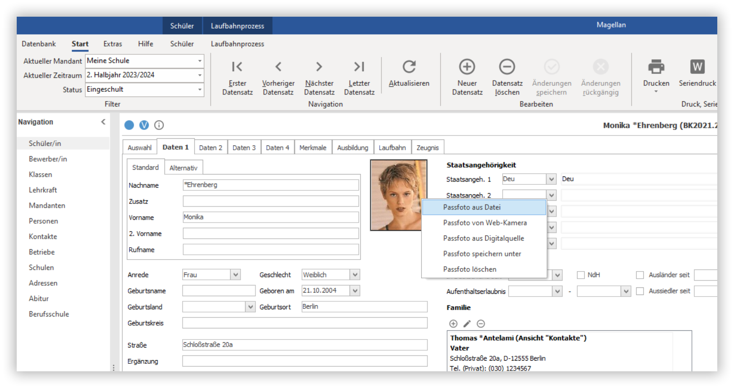Open Klassen in navigation panel
This screenshot has width=734, height=388.
click(40, 175)
